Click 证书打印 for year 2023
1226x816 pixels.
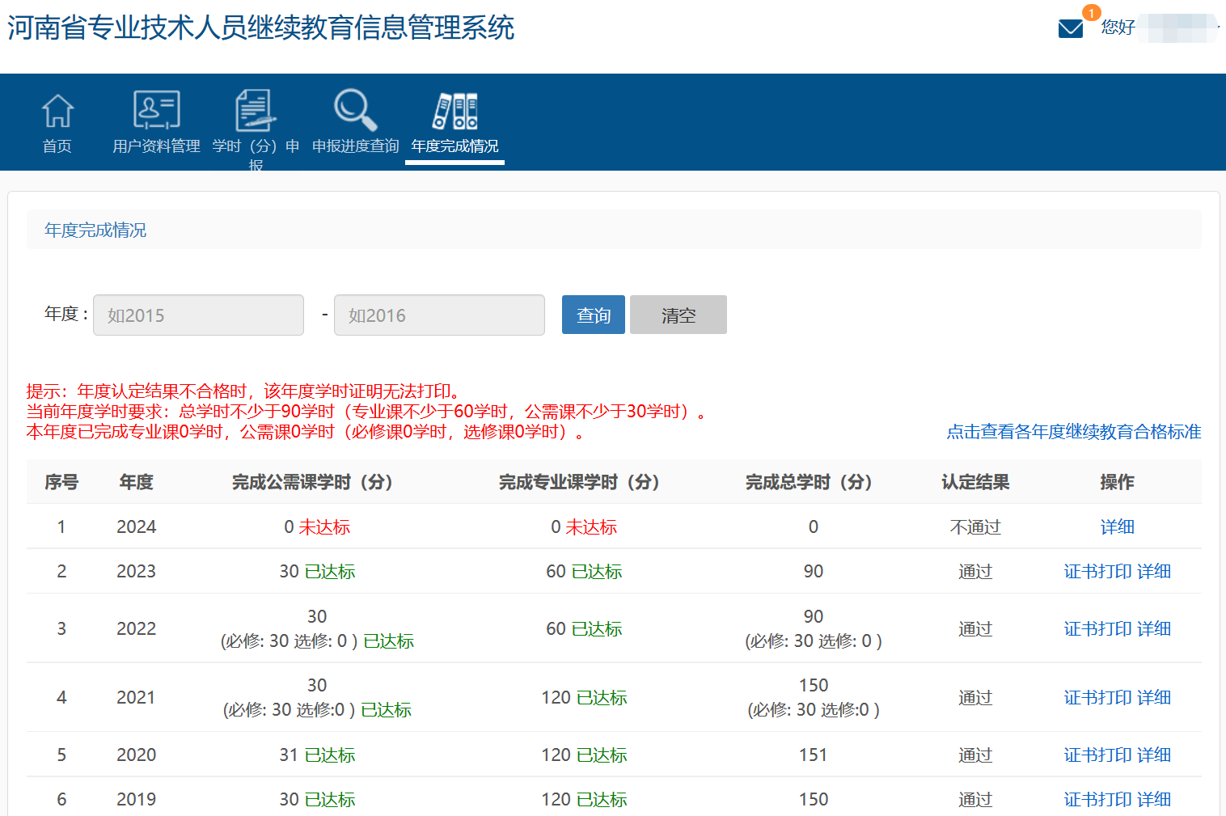click(1098, 572)
